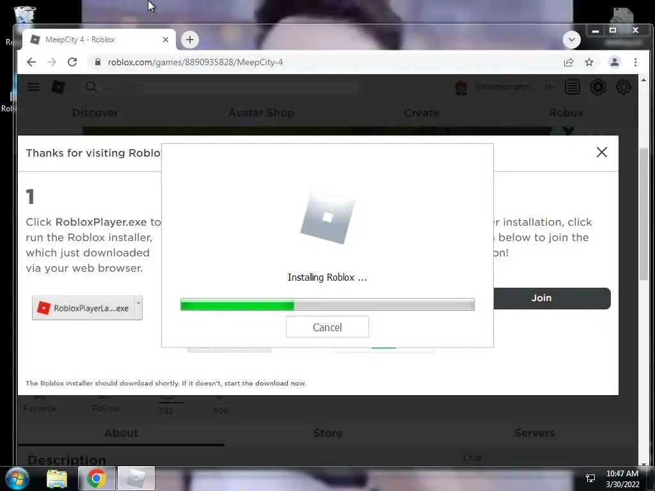Focus the Roblox search field
The image size is (655, 491).
221,87
